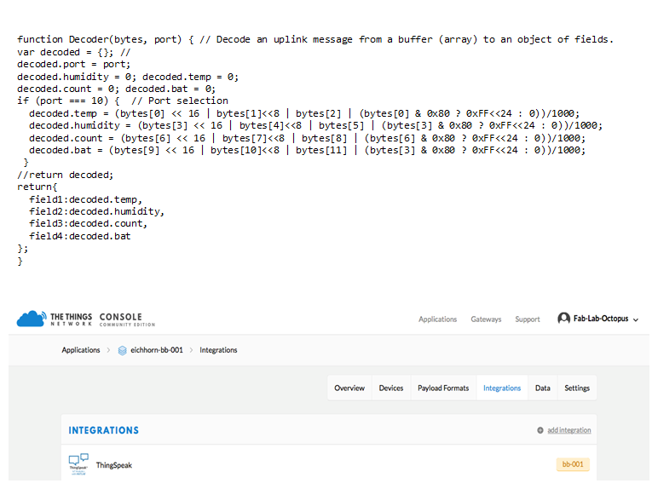Click The Things Network cloud logo
The width and height of the screenshot is (652, 489).
31,319
